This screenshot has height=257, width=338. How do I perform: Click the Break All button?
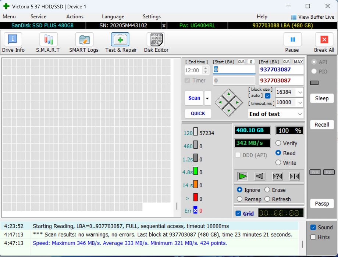324,43
